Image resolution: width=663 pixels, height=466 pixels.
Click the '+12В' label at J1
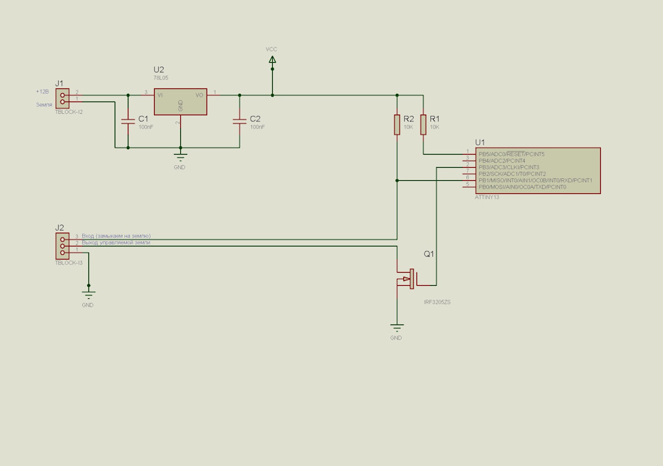coord(42,91)
